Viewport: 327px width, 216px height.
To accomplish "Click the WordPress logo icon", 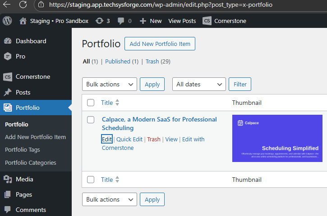I will pos(7,21).
